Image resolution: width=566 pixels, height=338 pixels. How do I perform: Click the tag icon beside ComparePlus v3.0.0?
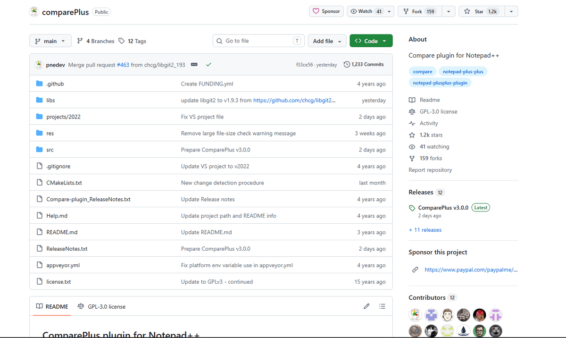[x=412, y=208]
